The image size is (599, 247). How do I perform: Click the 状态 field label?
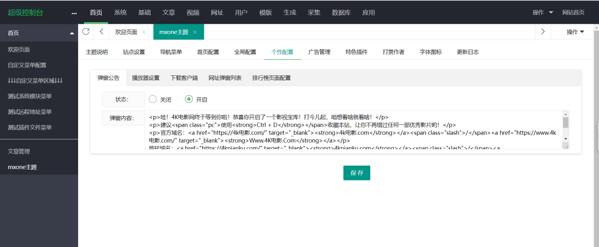(123, 99)
